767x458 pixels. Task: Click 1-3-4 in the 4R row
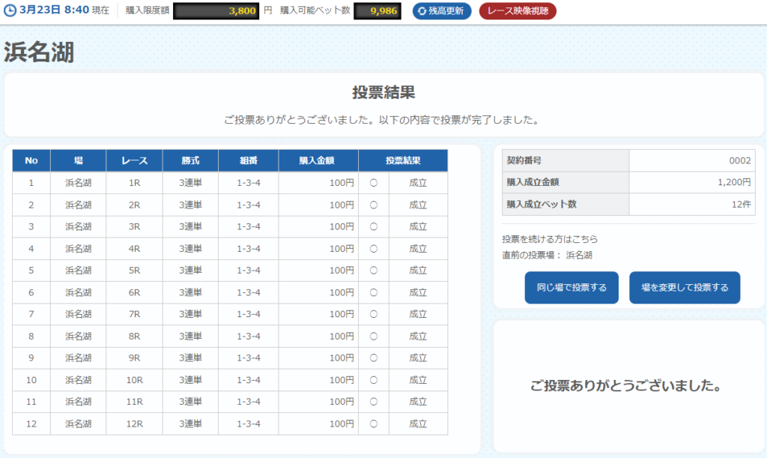coord(249,249)
